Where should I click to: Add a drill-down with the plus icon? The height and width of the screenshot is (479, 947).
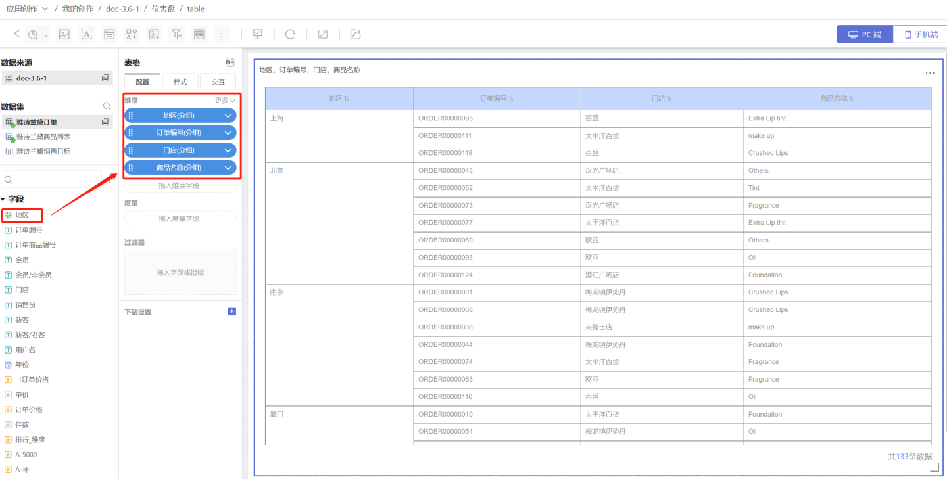click(231, 311)
